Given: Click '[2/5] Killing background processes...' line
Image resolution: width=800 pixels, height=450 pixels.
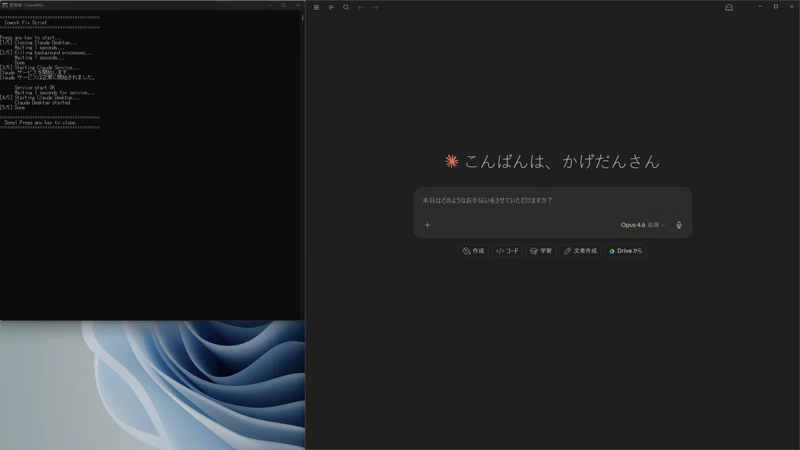Looking at the screenshot, I should coord(46,53).
